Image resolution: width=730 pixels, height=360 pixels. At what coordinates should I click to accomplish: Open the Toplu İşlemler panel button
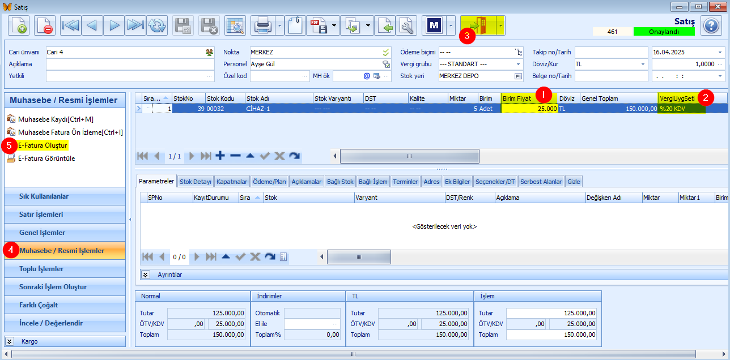pyautogui.click(x=65, y=269)
